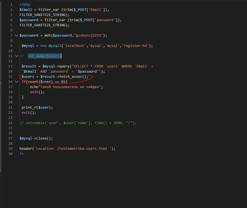This screenshot has height=208, width=247.
Task: Click the closing brace on line 19
Action: click(23, 97)
